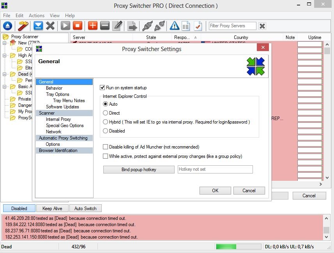Click the Dead folder icon
This screenshot has width=334, height=253.
click(x=13, y=74)
